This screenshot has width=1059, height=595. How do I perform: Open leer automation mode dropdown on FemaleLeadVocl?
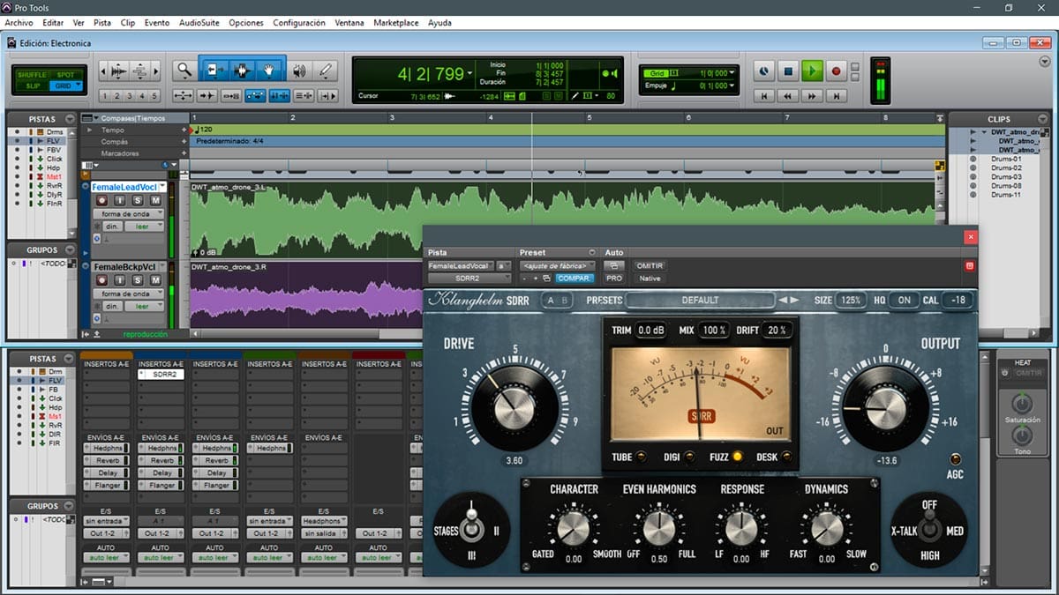tap(144, 227)
